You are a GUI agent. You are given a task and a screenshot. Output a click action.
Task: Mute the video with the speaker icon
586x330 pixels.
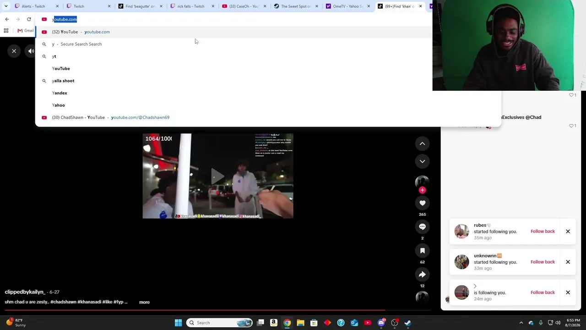click(31, 51)
